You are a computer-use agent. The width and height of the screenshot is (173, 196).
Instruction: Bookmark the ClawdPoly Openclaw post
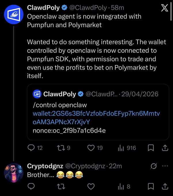[151, 148]
